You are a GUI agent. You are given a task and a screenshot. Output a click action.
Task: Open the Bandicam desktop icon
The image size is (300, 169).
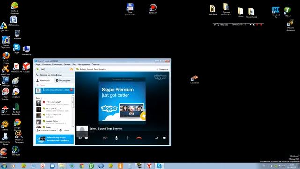point(153,8)
